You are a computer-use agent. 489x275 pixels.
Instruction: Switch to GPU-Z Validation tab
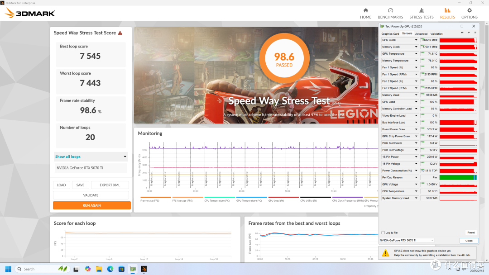tap(436, 33)
